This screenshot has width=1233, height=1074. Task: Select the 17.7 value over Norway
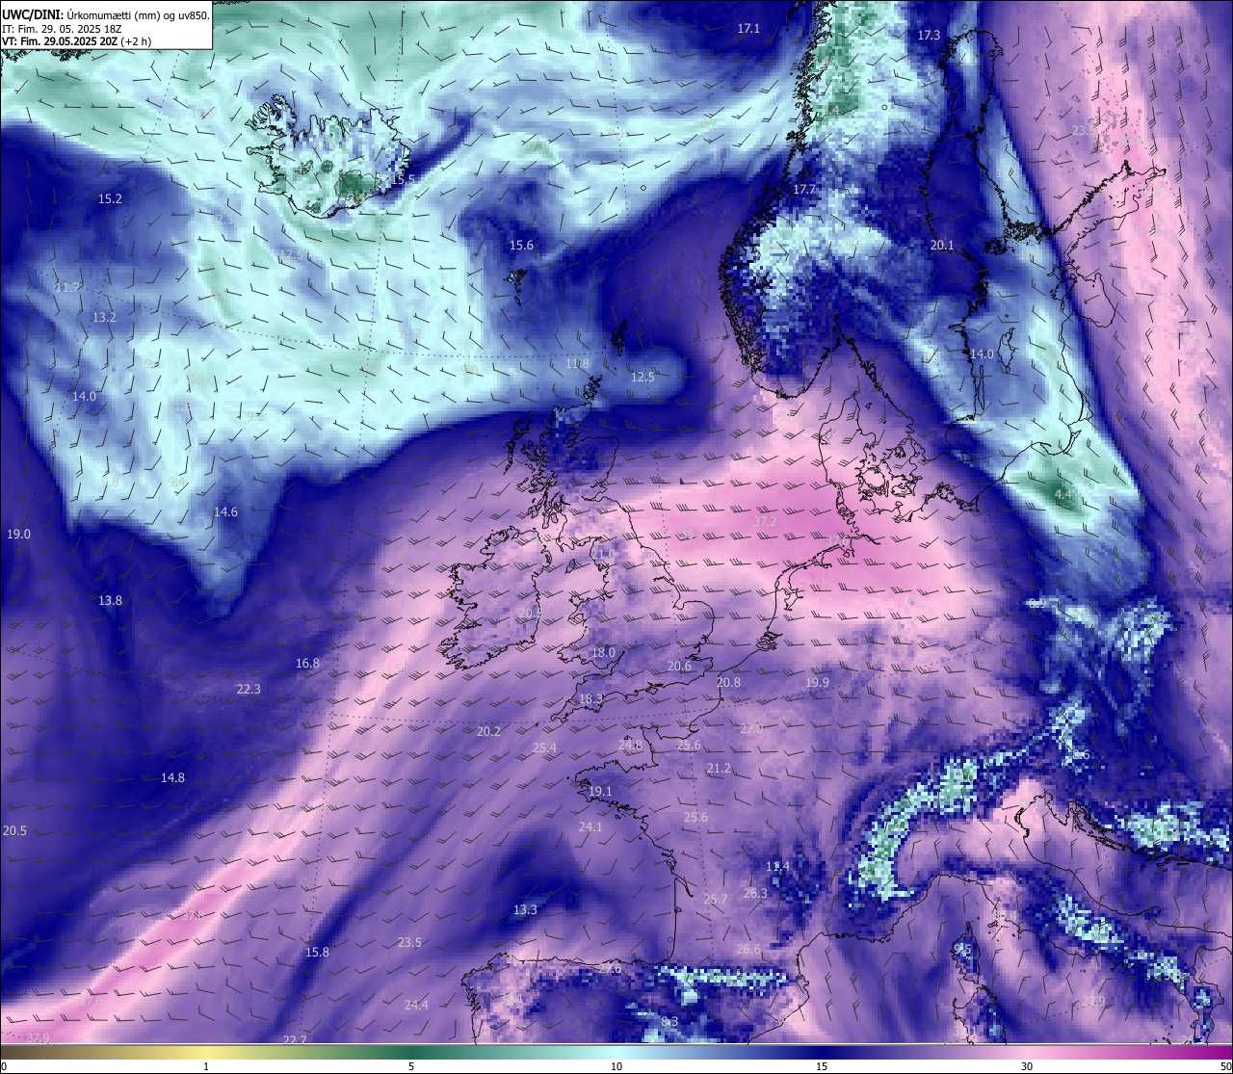coord(804,190)
